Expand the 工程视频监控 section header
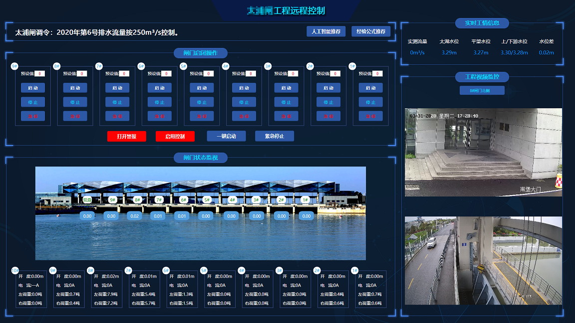This screenshot has height=323, width=575. 482,77
